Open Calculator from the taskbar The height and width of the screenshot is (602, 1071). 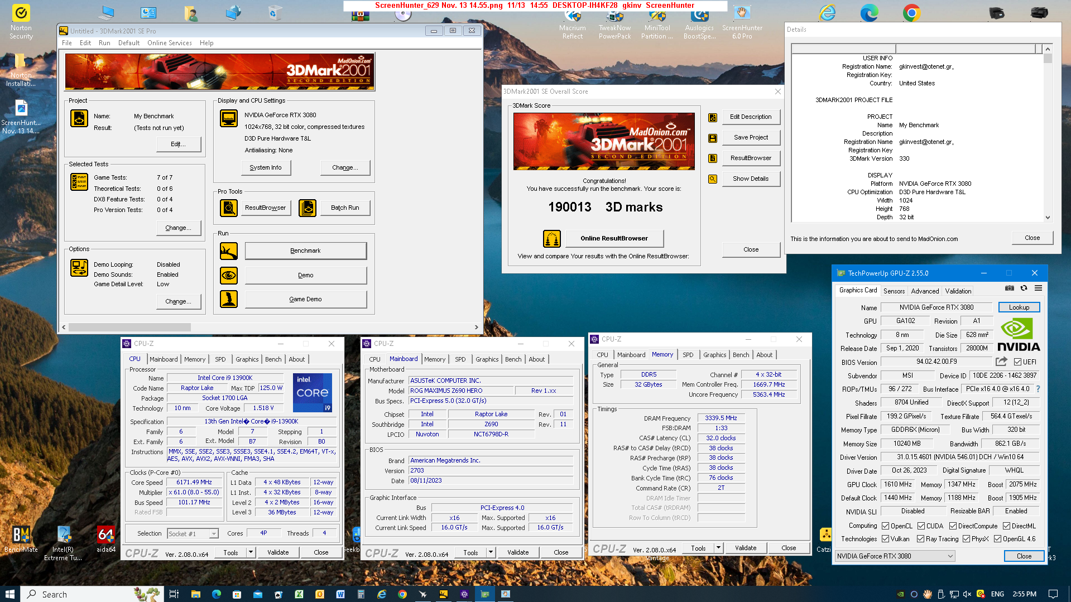pos(361,594)
